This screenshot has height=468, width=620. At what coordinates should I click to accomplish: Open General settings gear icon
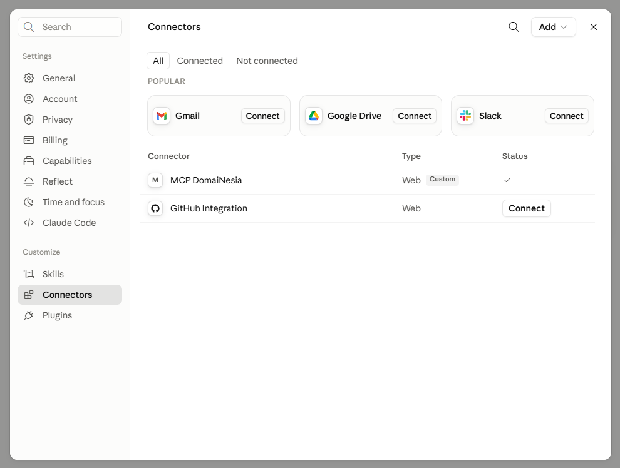coord(29,78)
